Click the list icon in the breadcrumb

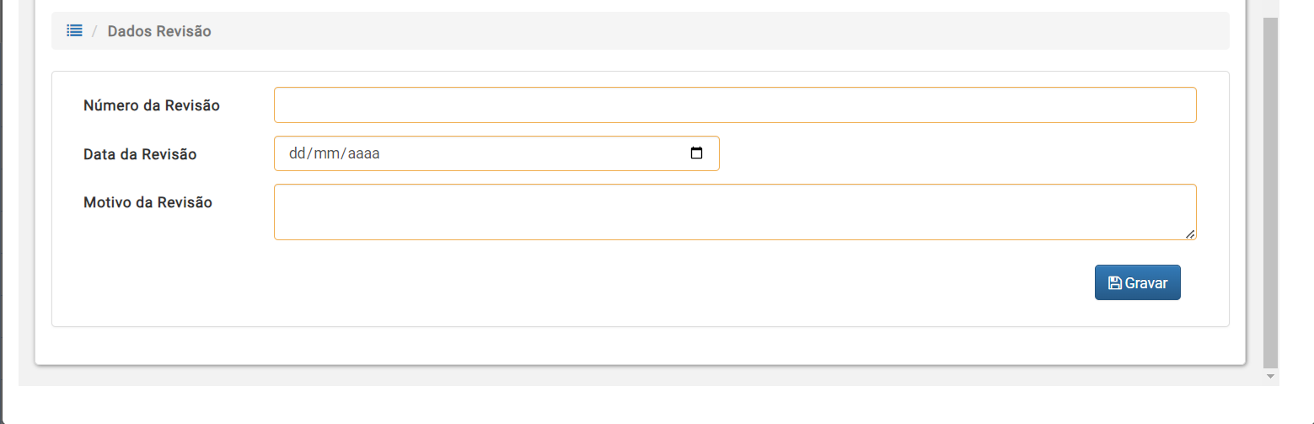coord(74,31)
